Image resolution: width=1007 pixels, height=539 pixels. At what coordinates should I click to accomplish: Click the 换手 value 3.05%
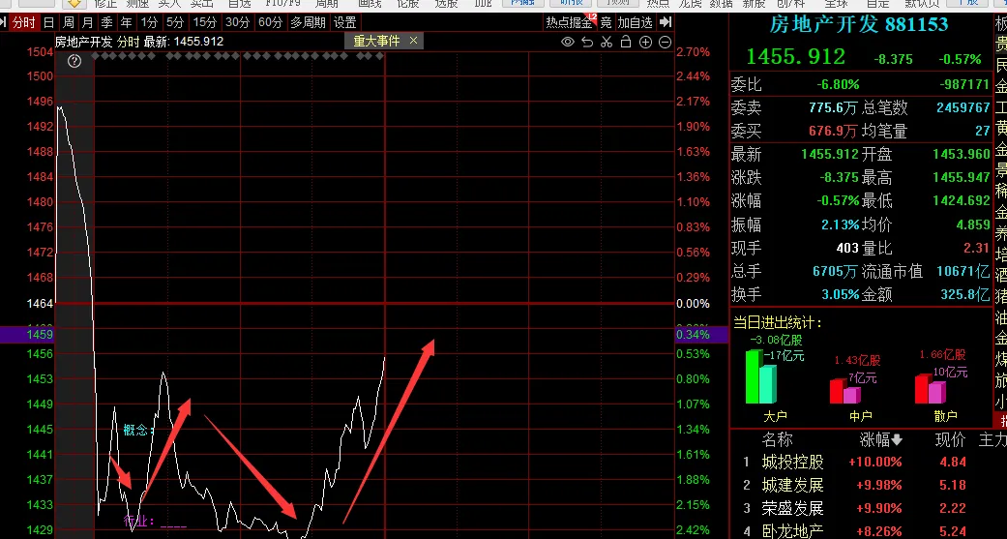[841, 295]
